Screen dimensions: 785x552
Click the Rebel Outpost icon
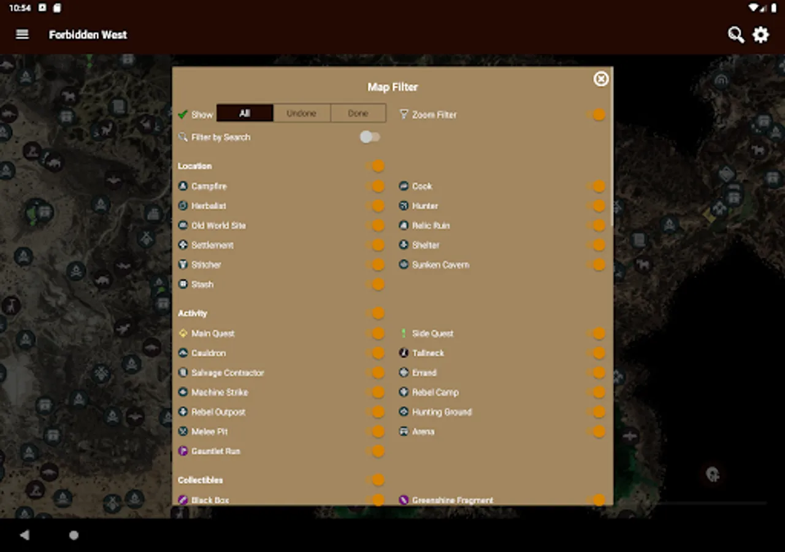click(x=183, y=412)
